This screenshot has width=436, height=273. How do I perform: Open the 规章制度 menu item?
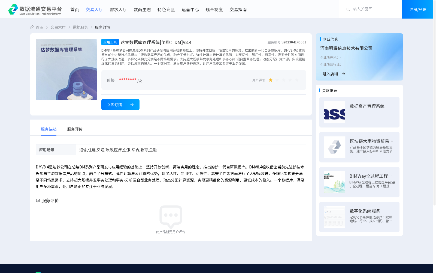click(x=214, y=9)
